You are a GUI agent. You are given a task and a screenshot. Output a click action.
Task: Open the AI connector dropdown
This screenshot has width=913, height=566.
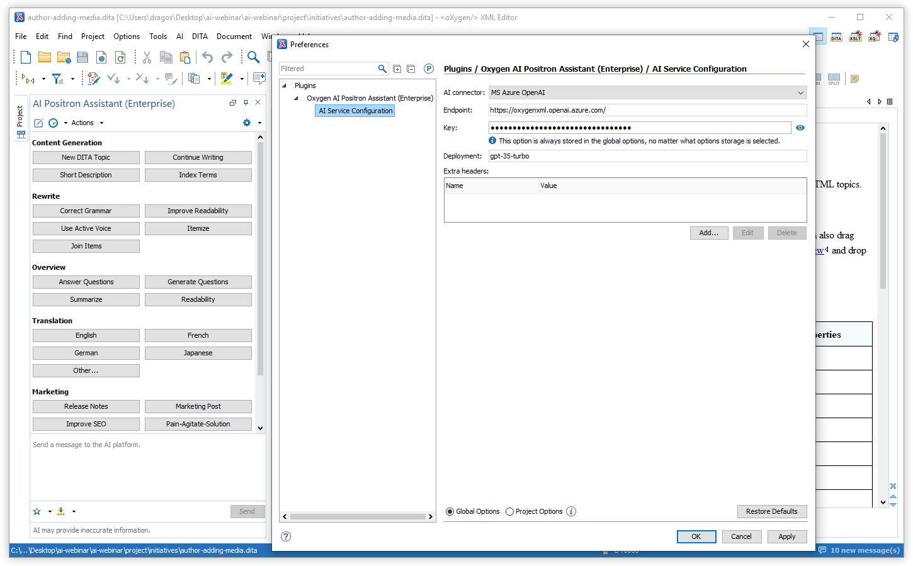click(x=647, y=92)
